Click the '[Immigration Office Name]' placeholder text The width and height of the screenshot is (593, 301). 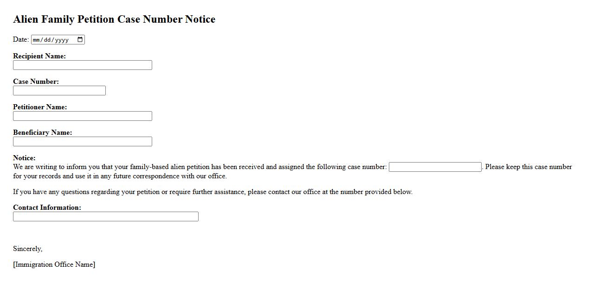54,264
